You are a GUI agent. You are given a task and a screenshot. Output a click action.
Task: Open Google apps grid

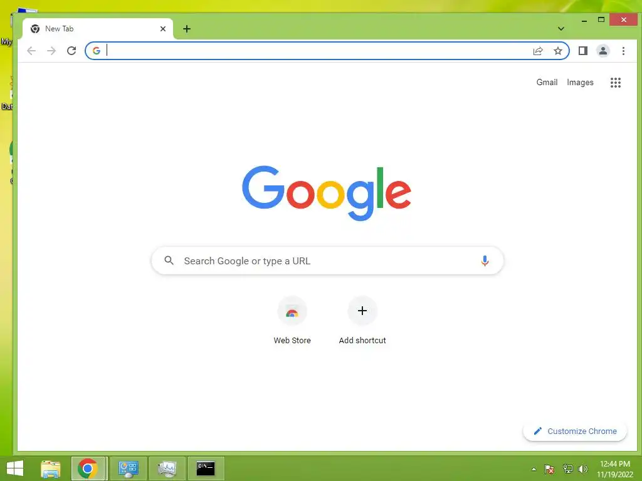pyautogui.click(x=616, y=83)
